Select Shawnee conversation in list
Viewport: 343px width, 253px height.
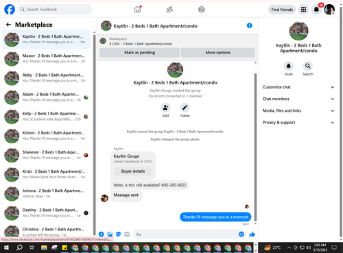(46, 155)
